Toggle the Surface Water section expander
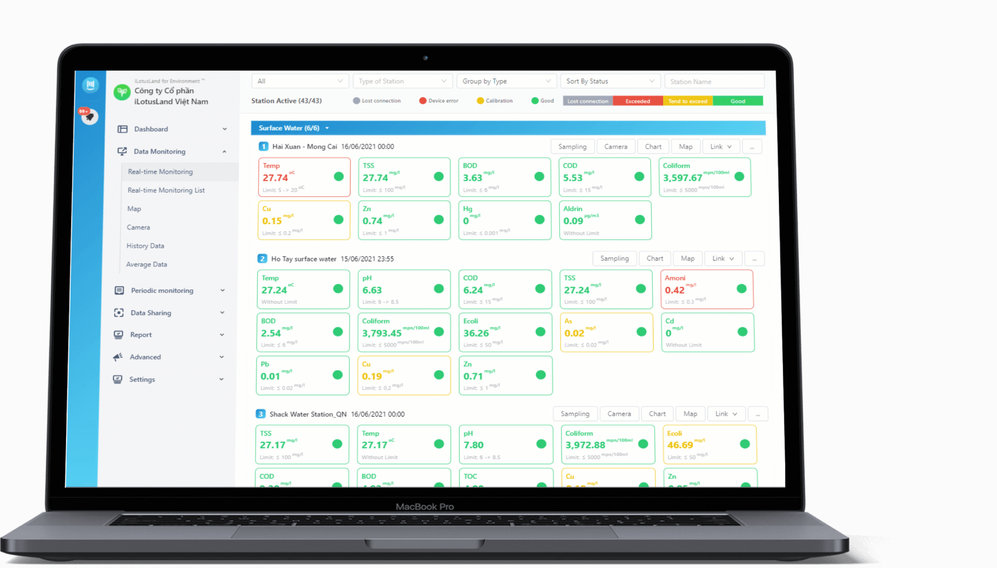 tap(325, 127)
